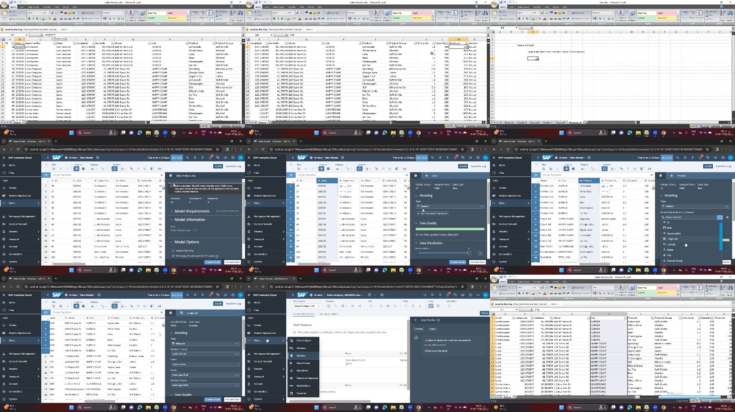Viewport: 735px width, 412px height.
Task: Open Multi Actions in the More flyout menu
Action: (303, 386)
